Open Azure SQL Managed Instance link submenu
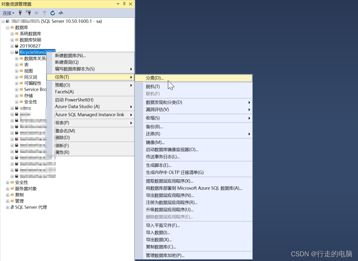This screenshot has height=261, width=358. 91,115
